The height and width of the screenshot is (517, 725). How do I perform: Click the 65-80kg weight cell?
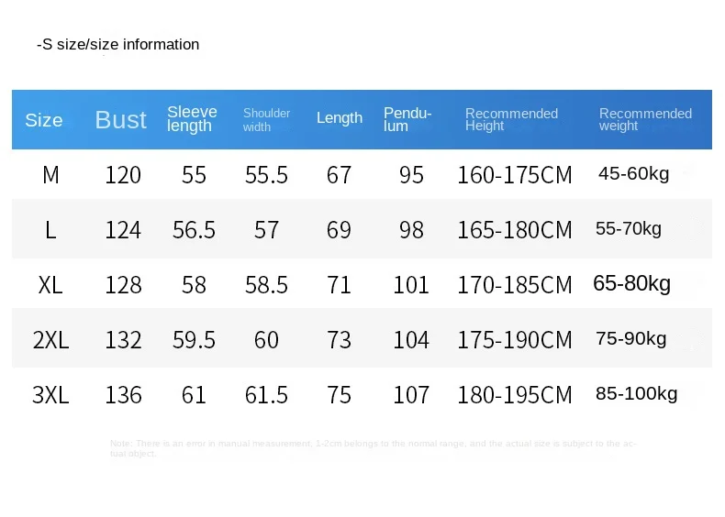click(632, 284)
